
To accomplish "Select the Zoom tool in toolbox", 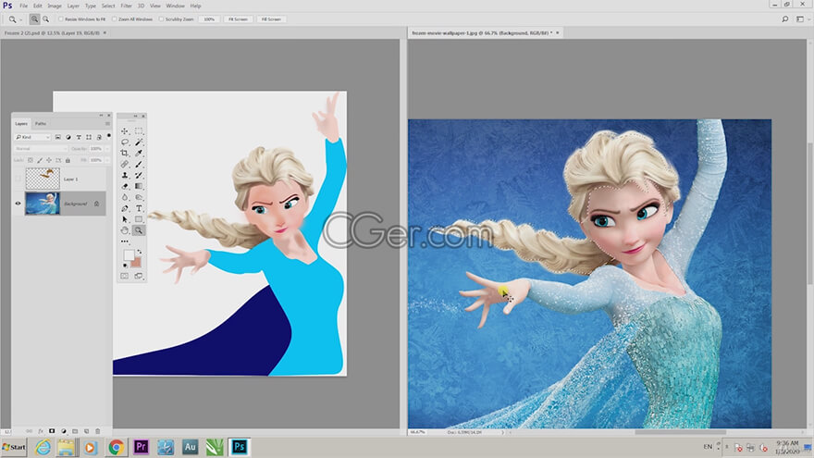I will point(139,230).
